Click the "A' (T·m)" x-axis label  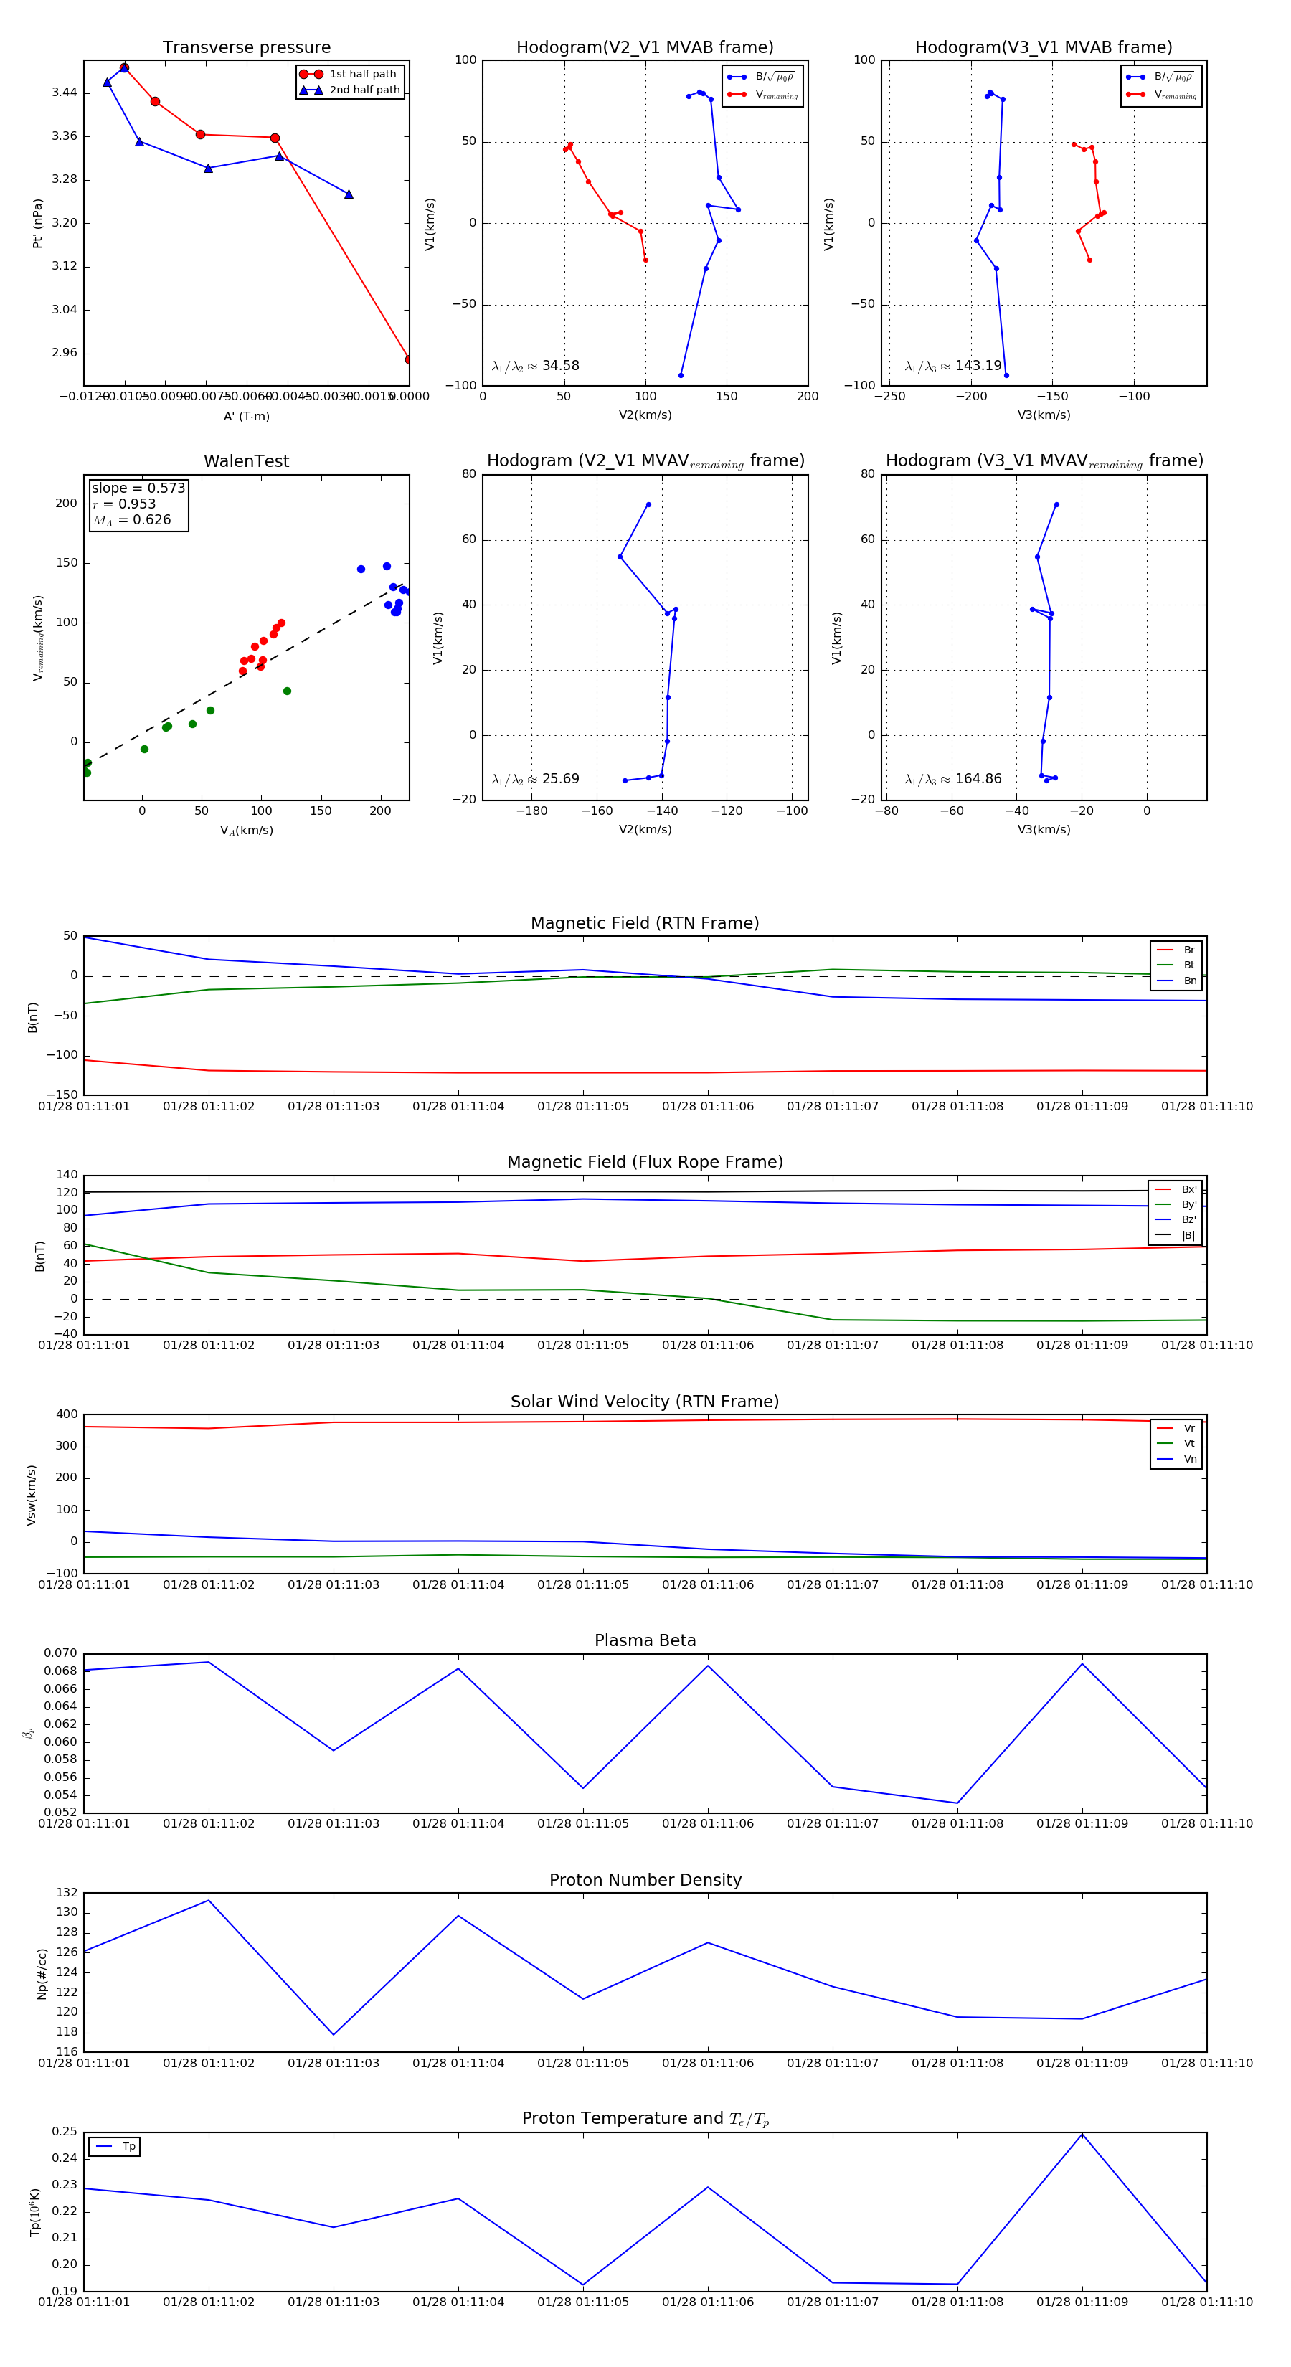pyautogui.click(x=246, y=416)
